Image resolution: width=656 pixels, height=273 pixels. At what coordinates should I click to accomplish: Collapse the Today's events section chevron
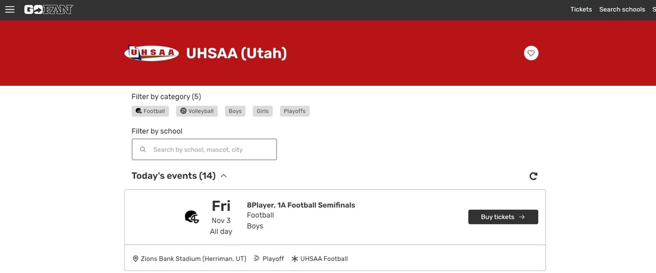224,176
